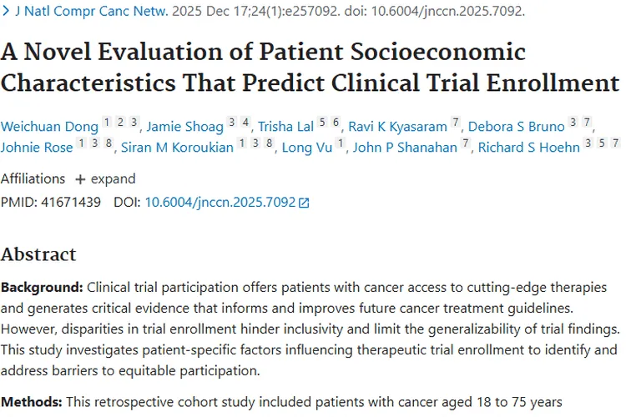Click affiliation superscript 7 after Ravi K Kyasaram
626x417 pixels.
click(x=456, y=123)
